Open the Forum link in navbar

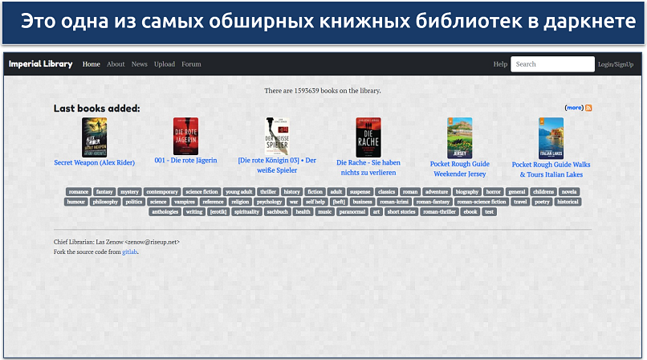[x=191, y=64]
